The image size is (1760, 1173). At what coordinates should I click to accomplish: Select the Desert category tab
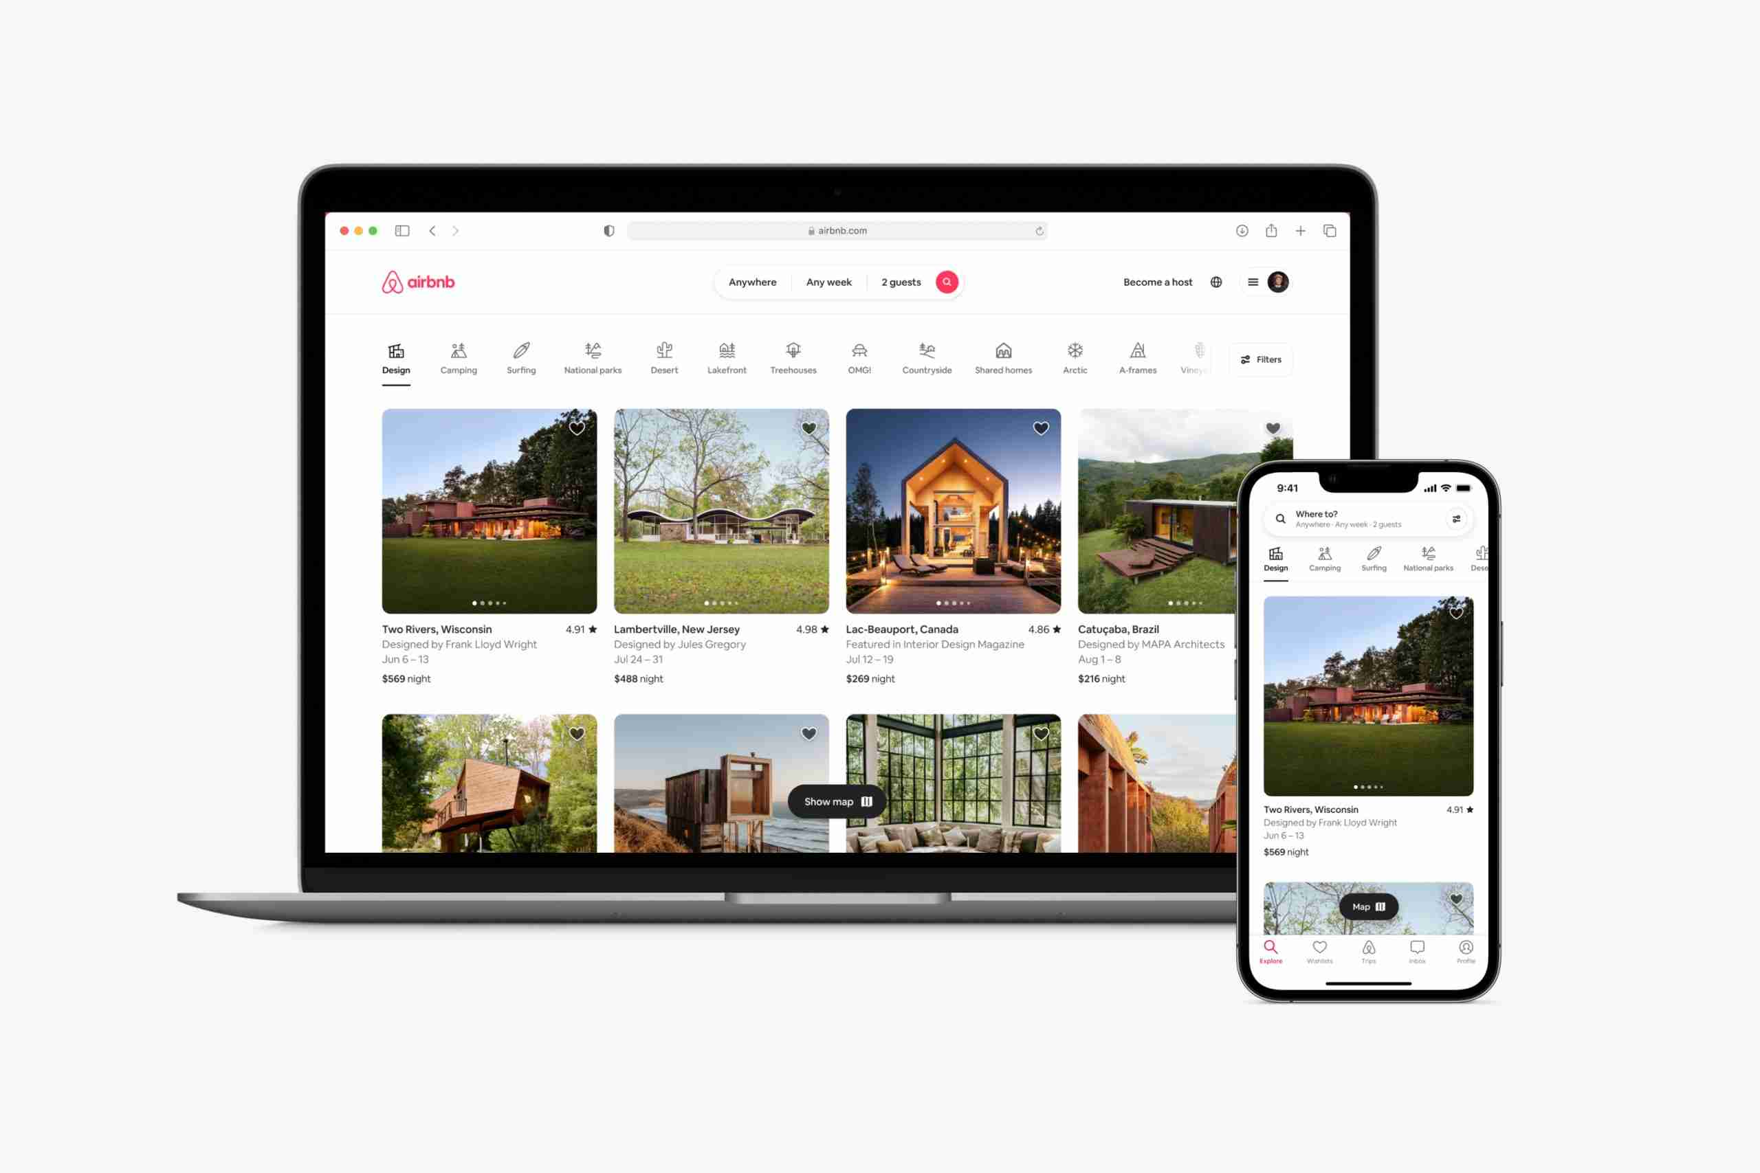tap(663, 357)
